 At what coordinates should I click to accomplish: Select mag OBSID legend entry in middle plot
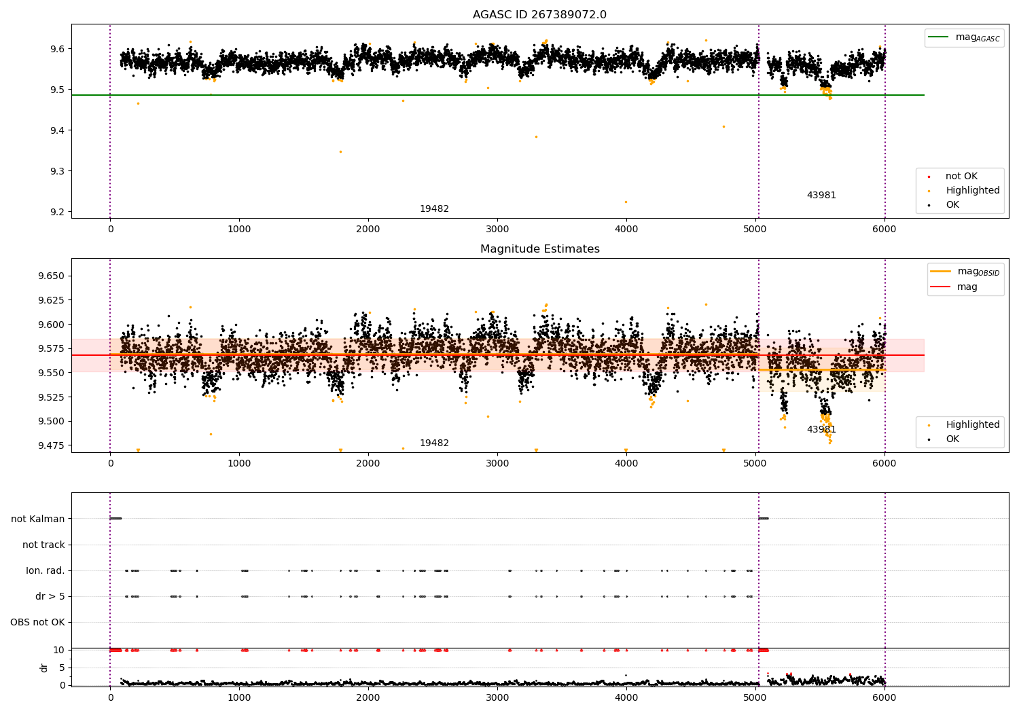pos(965,272)
